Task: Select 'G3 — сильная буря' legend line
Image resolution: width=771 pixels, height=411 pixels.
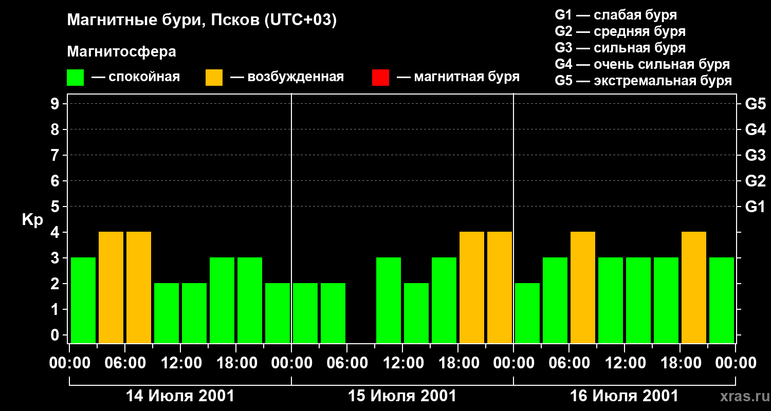Action: point(620,48)
